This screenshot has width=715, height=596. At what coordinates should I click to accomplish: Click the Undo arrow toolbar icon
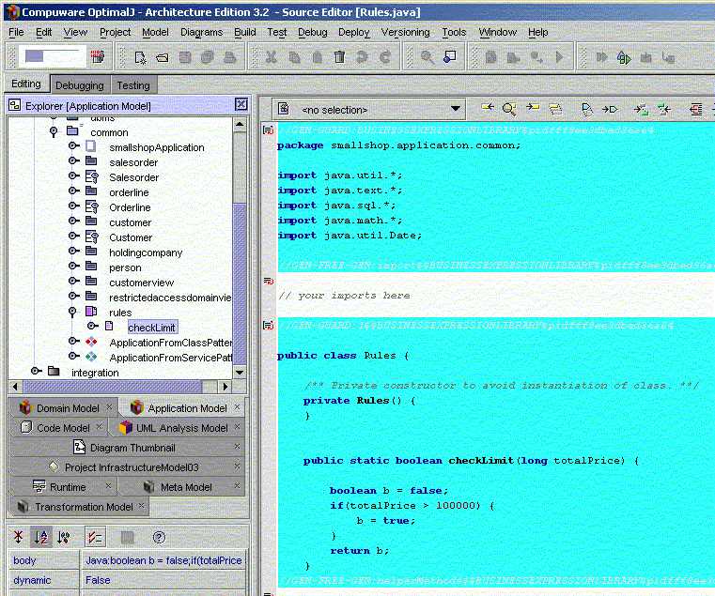(x=362, y=57)
